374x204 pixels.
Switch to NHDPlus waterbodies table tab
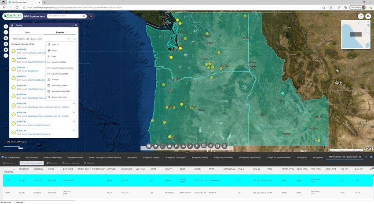pyautogui.click(x=53, y=157)
